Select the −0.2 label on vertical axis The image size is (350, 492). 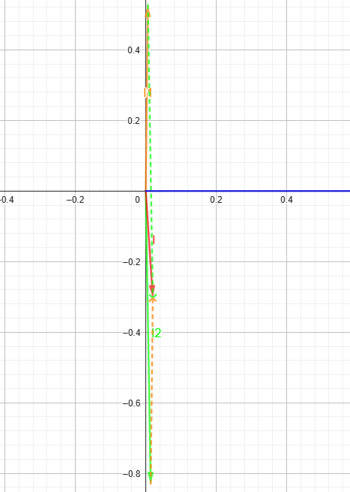[x=131, y=261]
